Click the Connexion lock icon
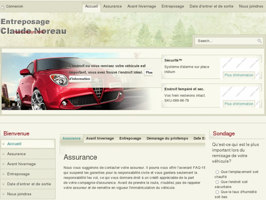 point(3,7)
